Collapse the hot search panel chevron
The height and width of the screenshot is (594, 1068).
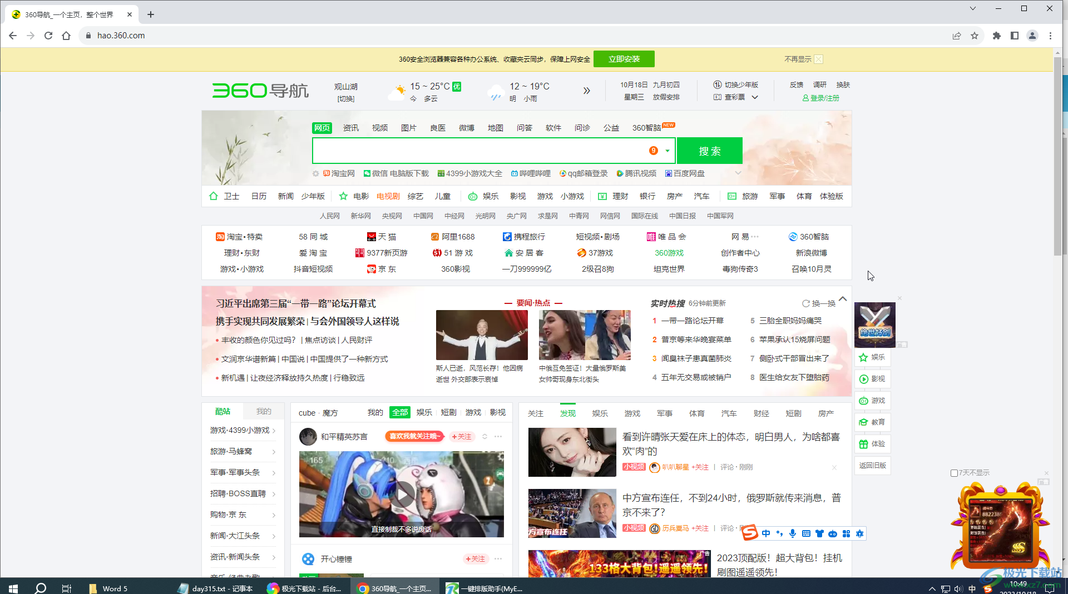click(843, 299)
